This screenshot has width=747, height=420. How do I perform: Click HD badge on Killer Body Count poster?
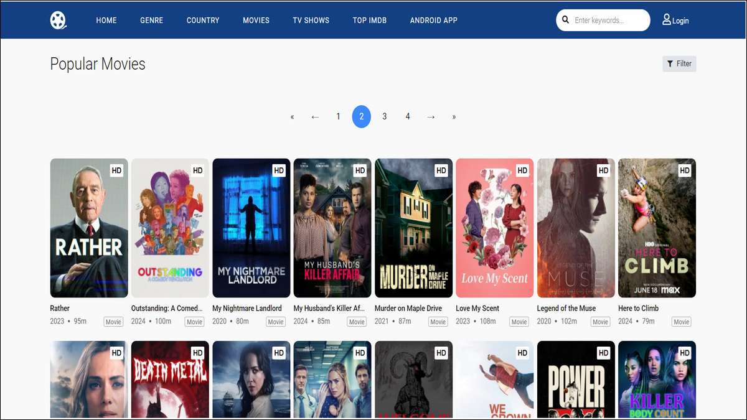pyautogui.click(x=685, y=353)
